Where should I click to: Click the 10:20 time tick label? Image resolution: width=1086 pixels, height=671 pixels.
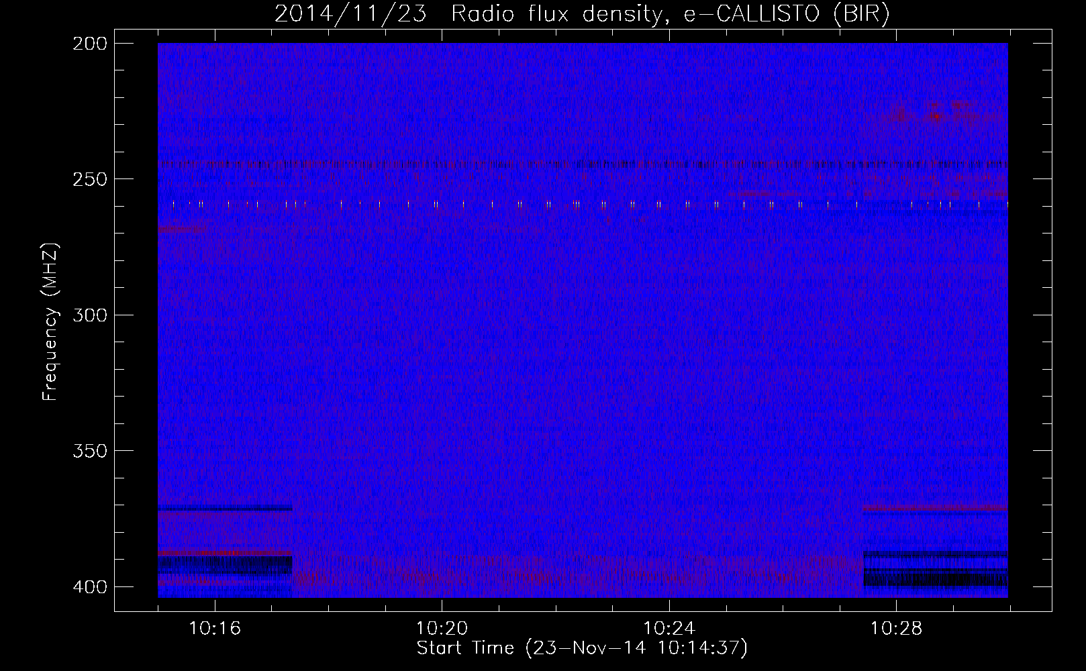coord(442,629)
